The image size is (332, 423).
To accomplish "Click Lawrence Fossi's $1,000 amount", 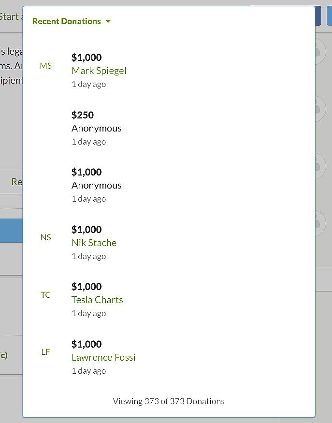I will point(87,344).
